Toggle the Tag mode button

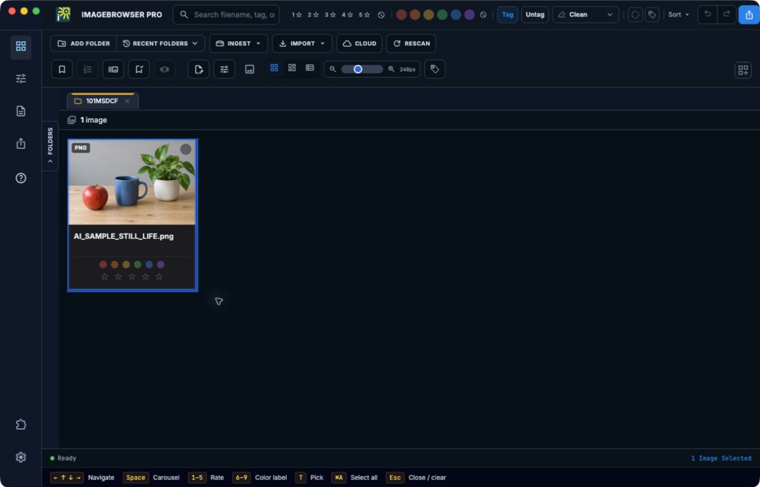(x=508, y=15)
